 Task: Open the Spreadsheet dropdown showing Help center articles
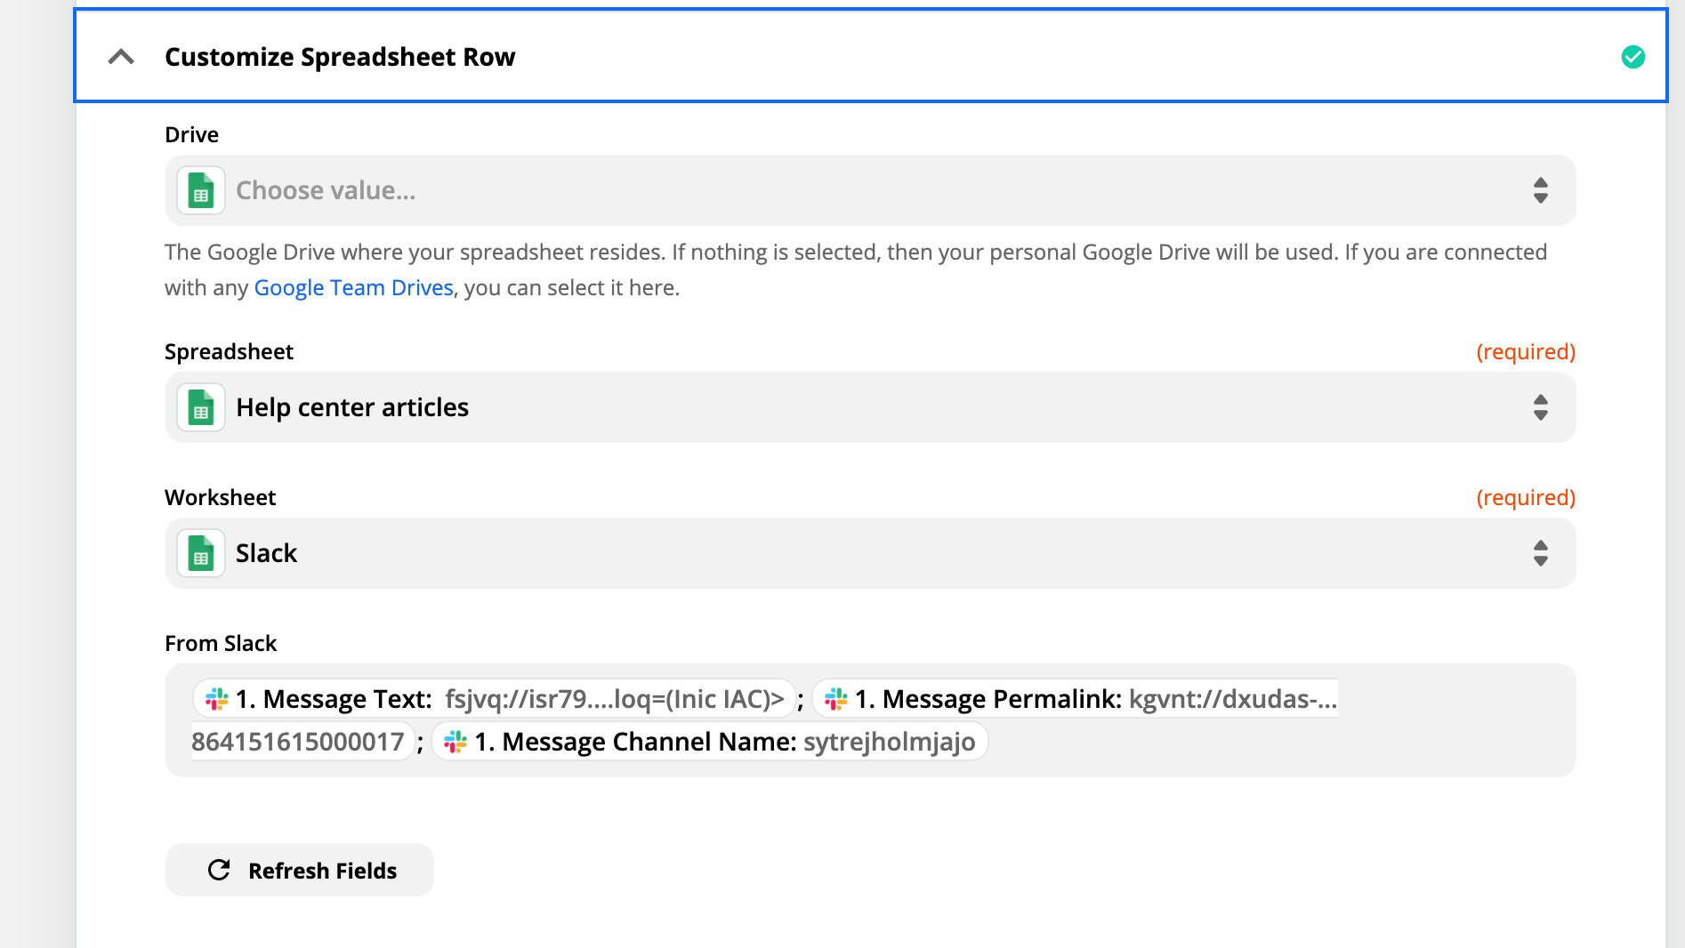click(870, 407)
